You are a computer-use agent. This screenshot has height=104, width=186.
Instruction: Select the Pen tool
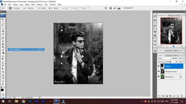click(x=3, y=62)
